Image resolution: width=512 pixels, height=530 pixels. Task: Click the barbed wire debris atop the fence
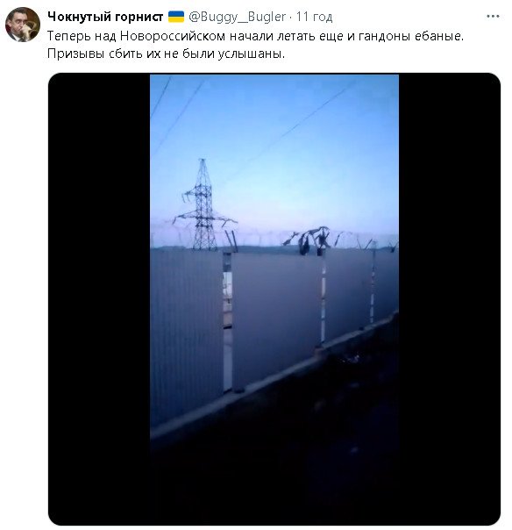309,240
